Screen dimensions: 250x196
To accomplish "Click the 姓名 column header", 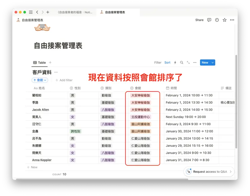I will 39,88.
